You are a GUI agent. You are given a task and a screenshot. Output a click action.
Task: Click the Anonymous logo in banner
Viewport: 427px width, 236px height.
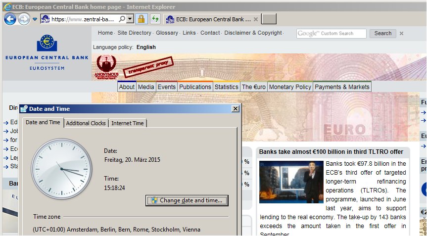106,67
